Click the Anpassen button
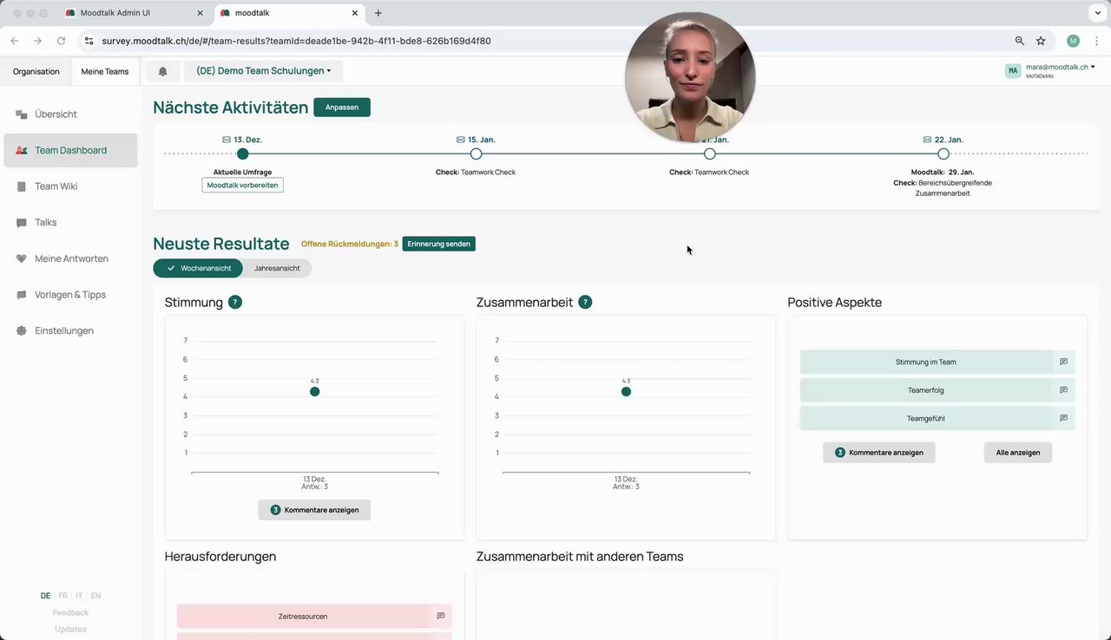1111x640 pixels. (342, 108)
